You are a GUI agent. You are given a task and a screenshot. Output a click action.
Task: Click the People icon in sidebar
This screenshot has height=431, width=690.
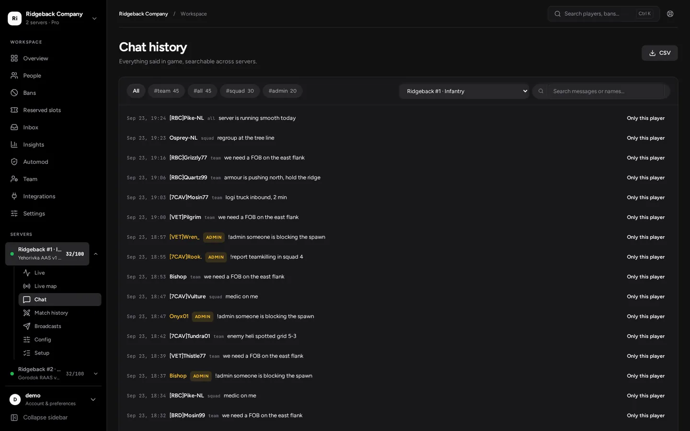click(x=14, y=76)
